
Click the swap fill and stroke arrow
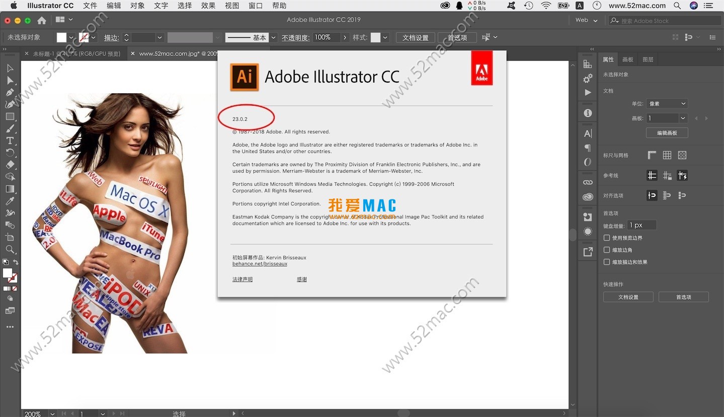point(16,262)
